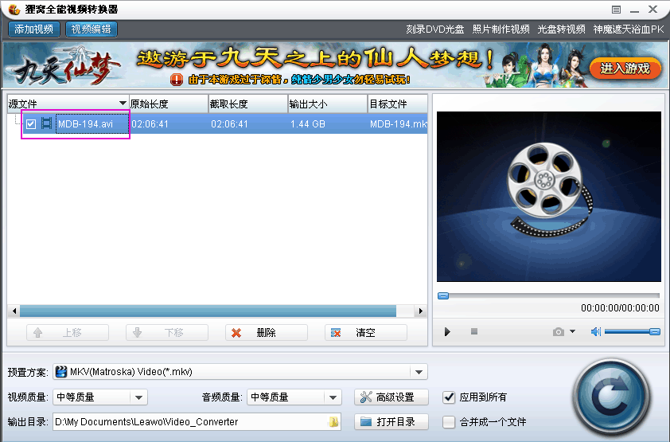Click the 截取长度 column header
This screenshot has width=670, height=442.
[247, 104]
